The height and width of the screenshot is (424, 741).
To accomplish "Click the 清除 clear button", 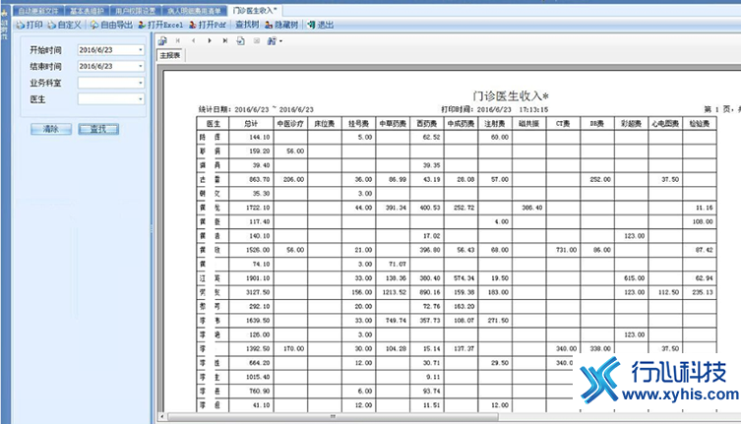I will click(x=51, y=129).
